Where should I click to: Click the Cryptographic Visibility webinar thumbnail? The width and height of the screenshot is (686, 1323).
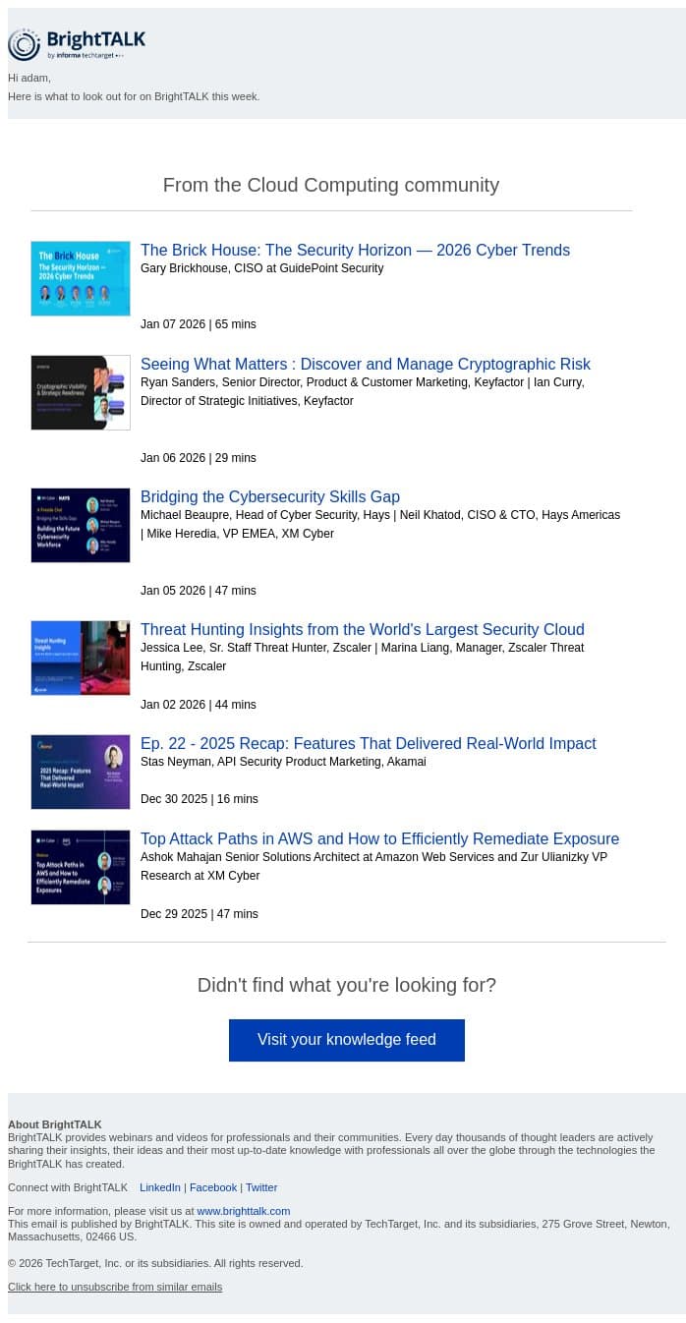point(81,392)
